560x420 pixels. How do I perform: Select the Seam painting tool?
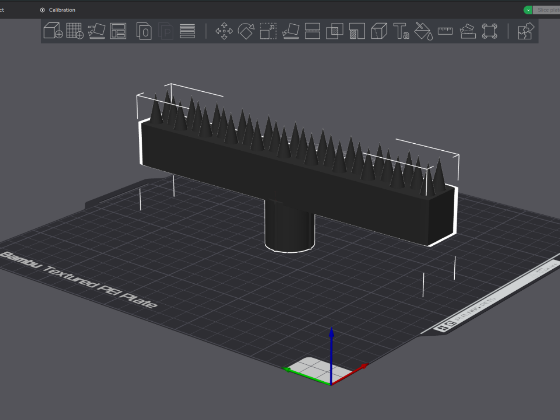[379, 31]
